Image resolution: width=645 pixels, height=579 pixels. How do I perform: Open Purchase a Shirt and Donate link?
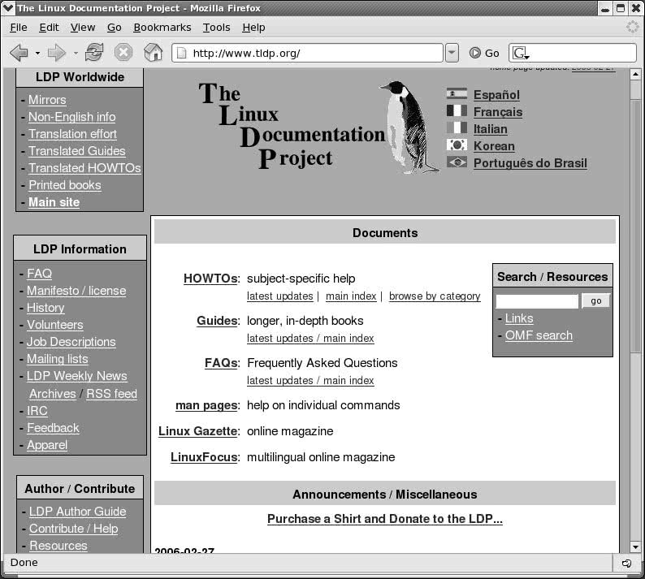[385, 519]
